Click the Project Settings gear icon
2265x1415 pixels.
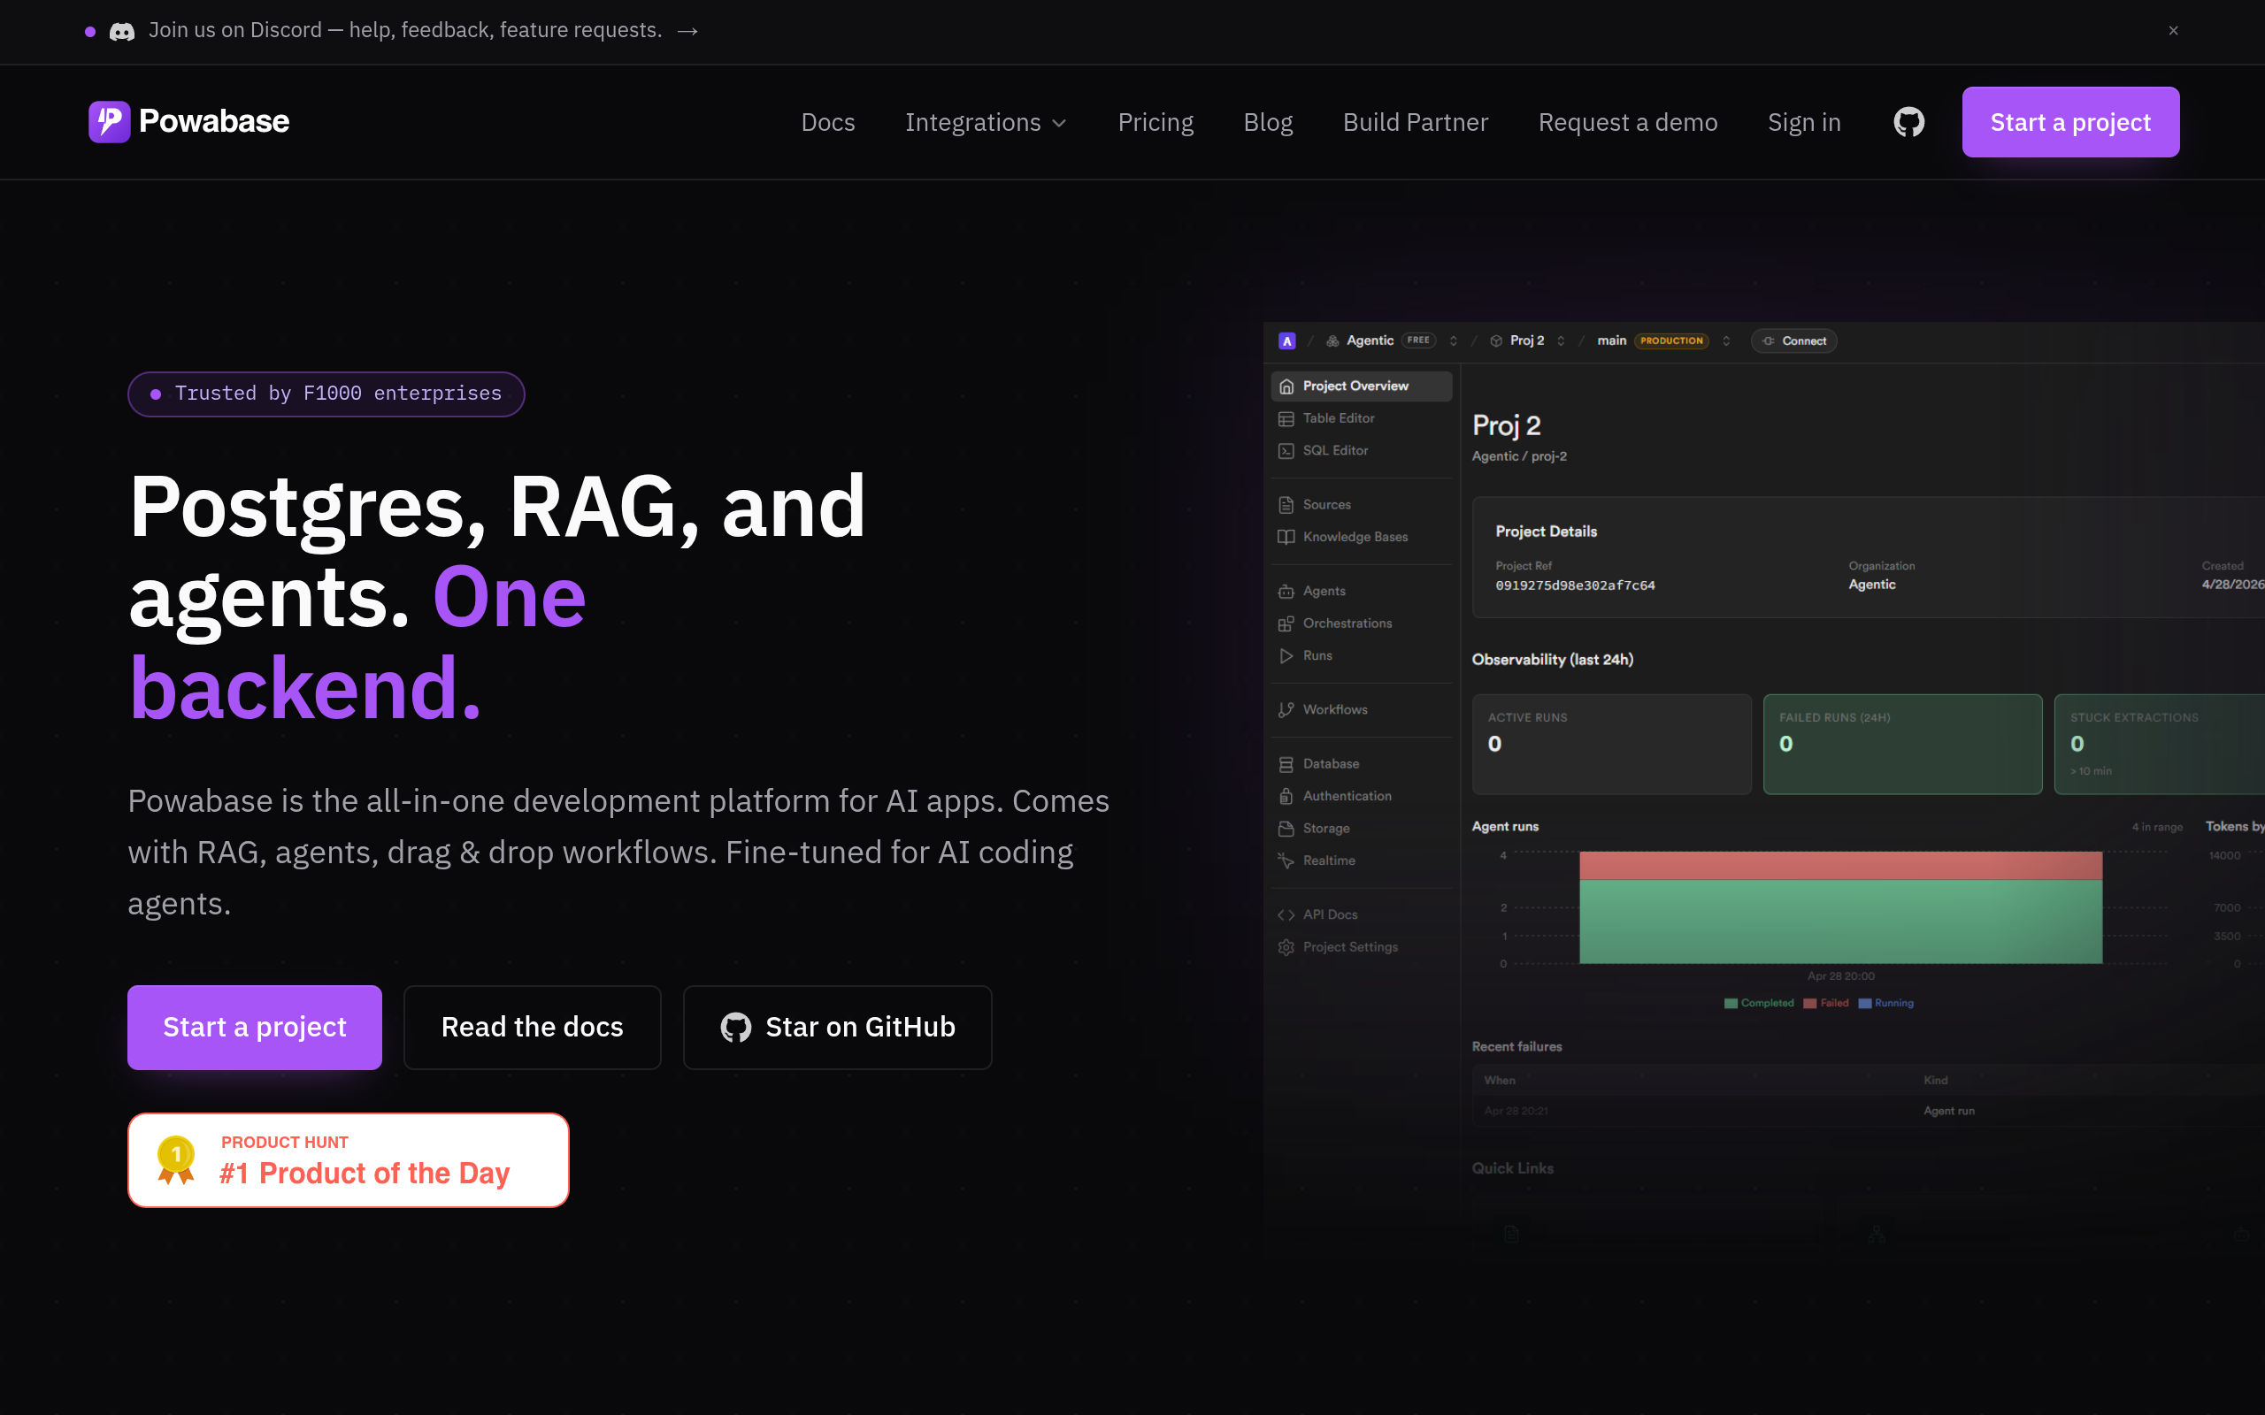coord(1286,947)
